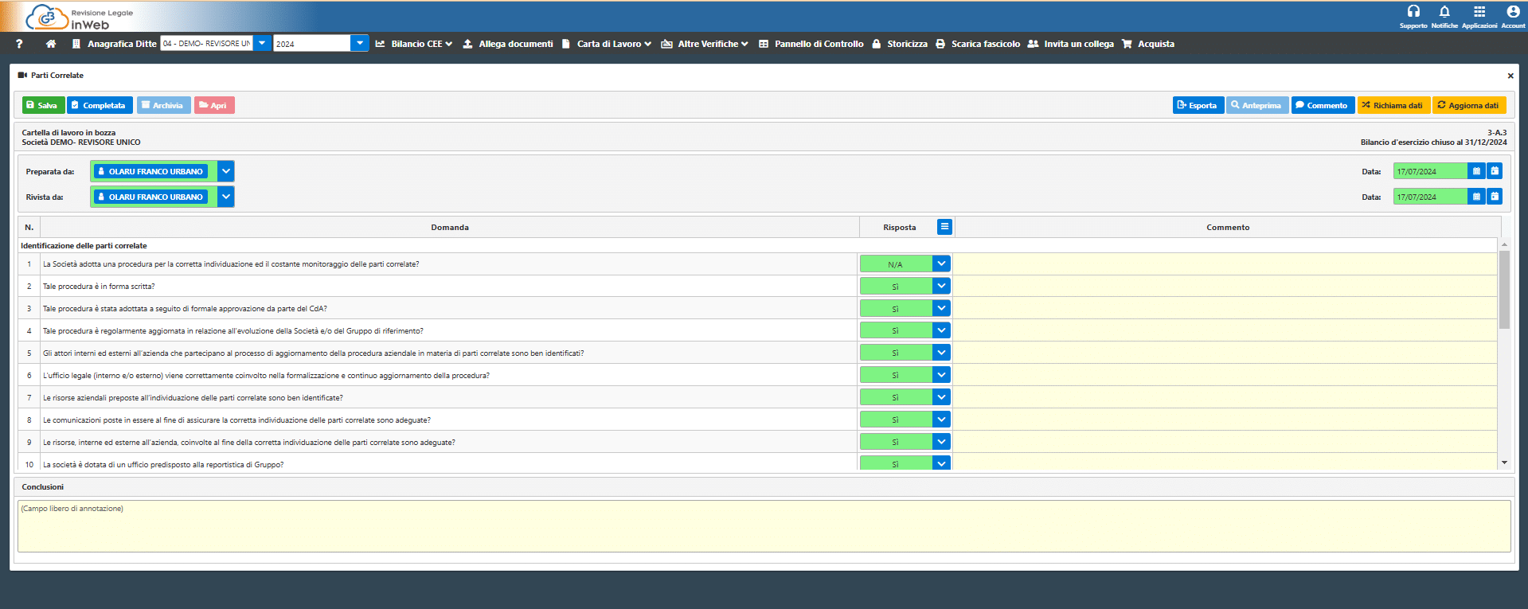Expand the Preparata da dropdown
The image size is (1528, 609).
pyautogui.click(x=226, y=171)
